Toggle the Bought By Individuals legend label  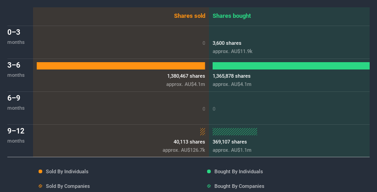pyautogui.click(x=238, y=171)
